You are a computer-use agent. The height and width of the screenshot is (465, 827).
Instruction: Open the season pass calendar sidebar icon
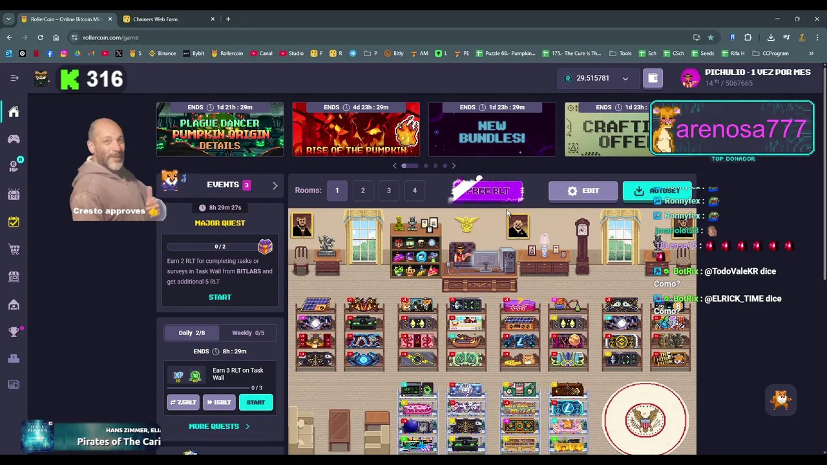point(14,194)
